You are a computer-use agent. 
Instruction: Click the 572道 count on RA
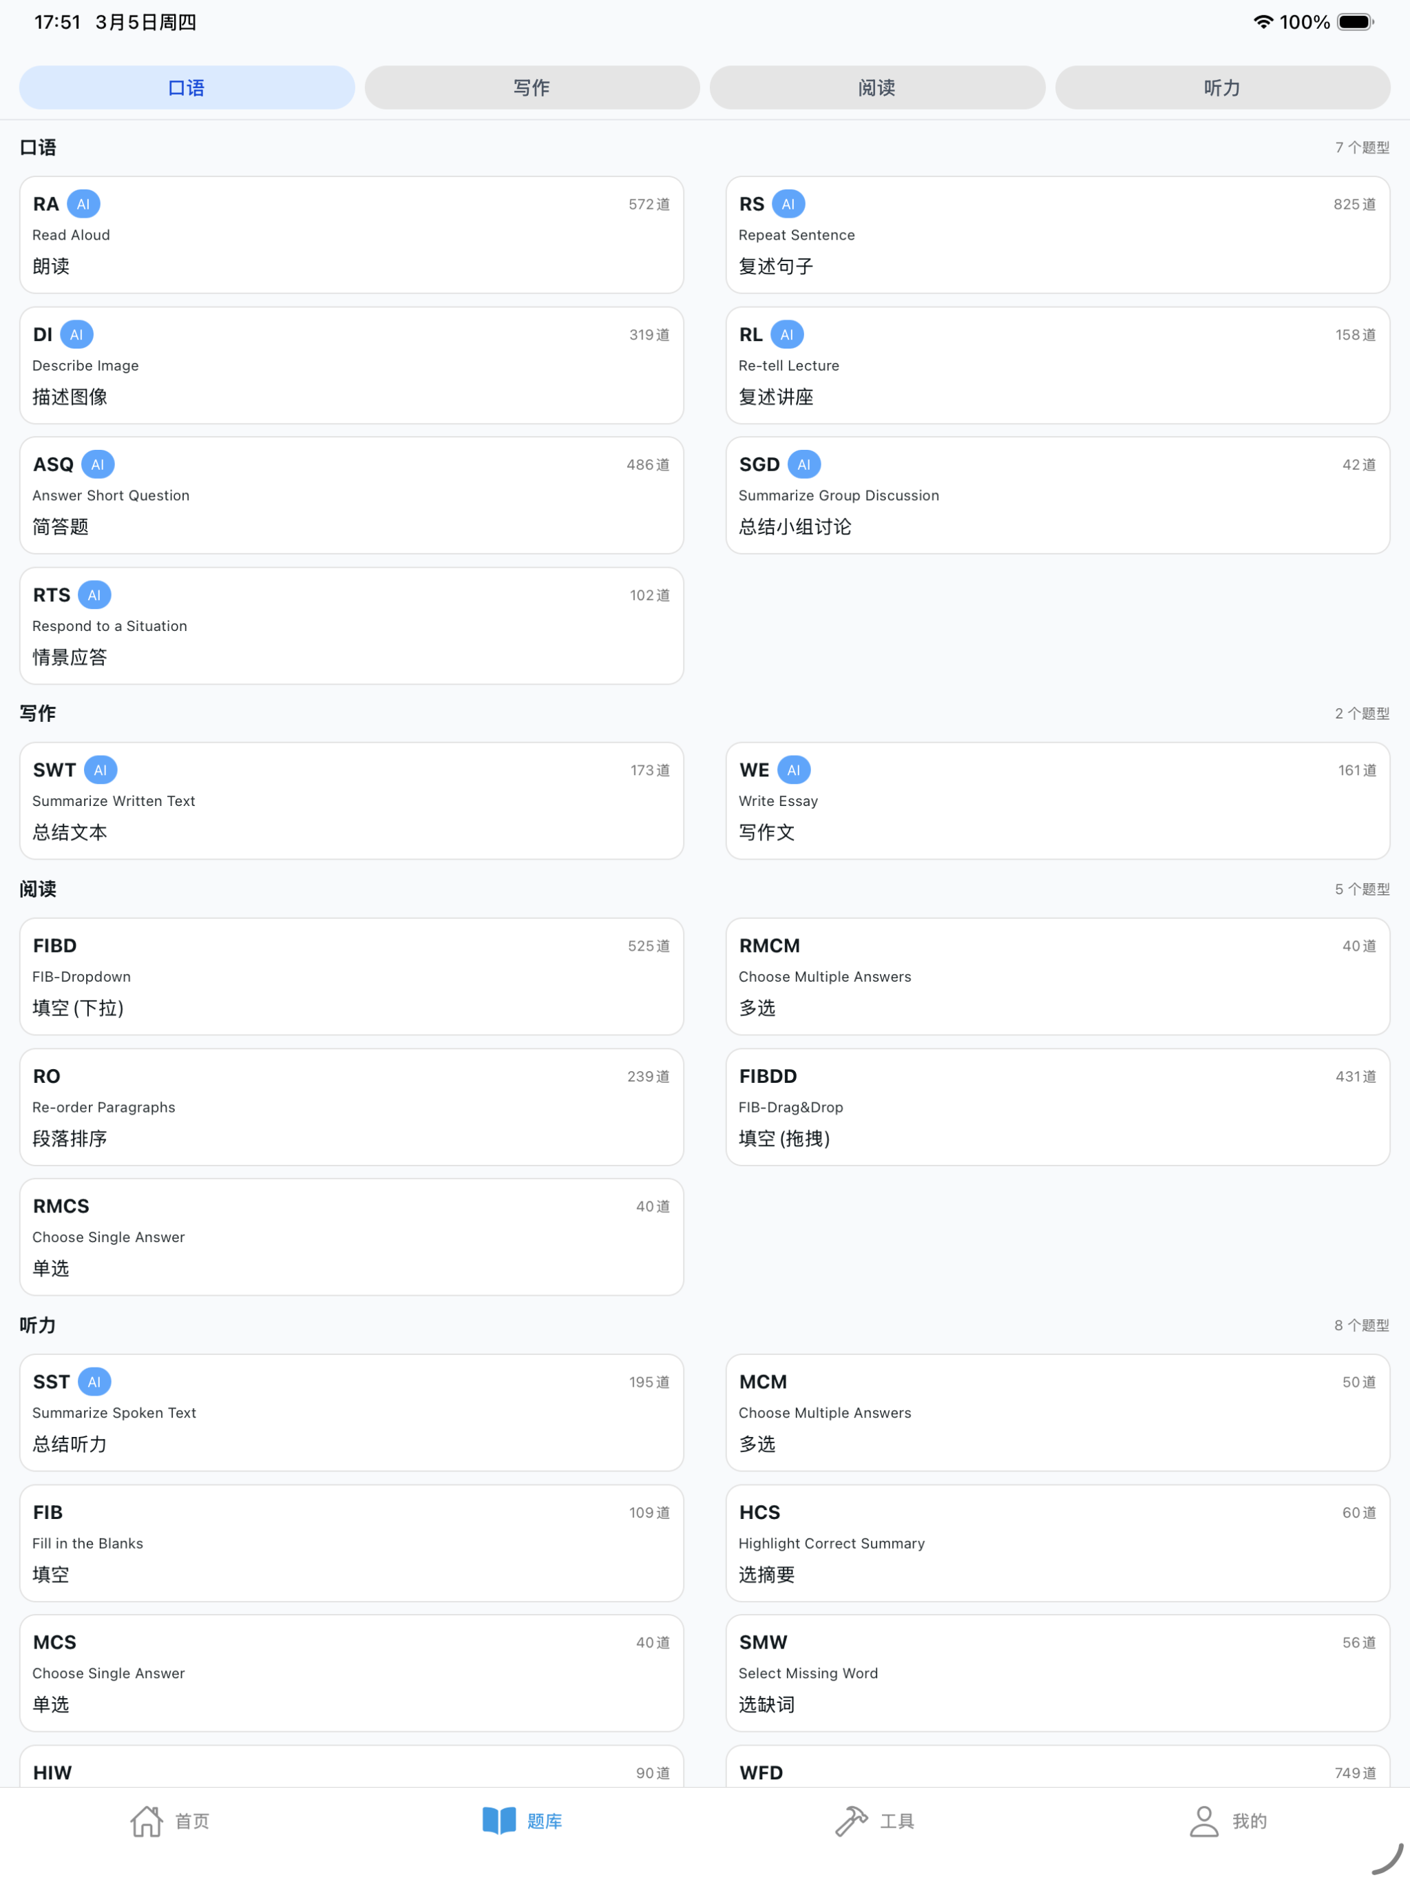(x=649, y=204)
